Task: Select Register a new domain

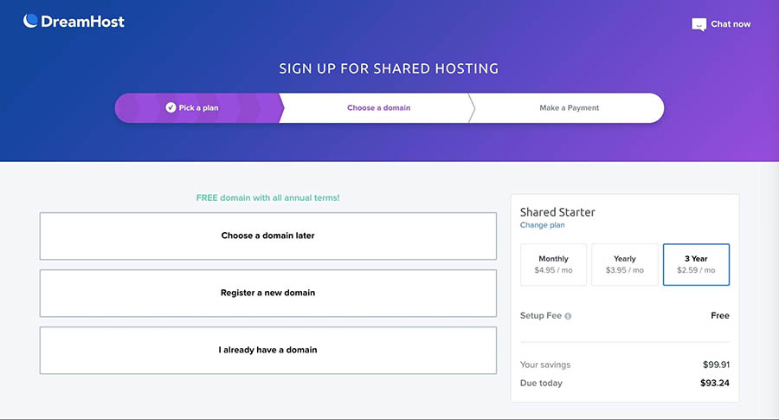Action: click(x=267, y=293)
